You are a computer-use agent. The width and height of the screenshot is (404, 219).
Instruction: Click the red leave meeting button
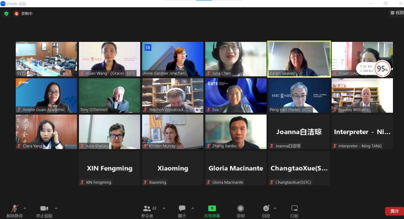coord(395,211)
